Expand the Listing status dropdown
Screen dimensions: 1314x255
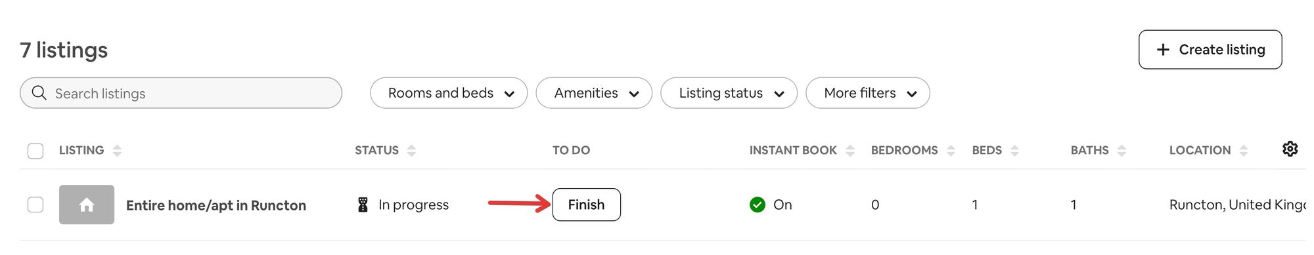click(x=729, y=93)
